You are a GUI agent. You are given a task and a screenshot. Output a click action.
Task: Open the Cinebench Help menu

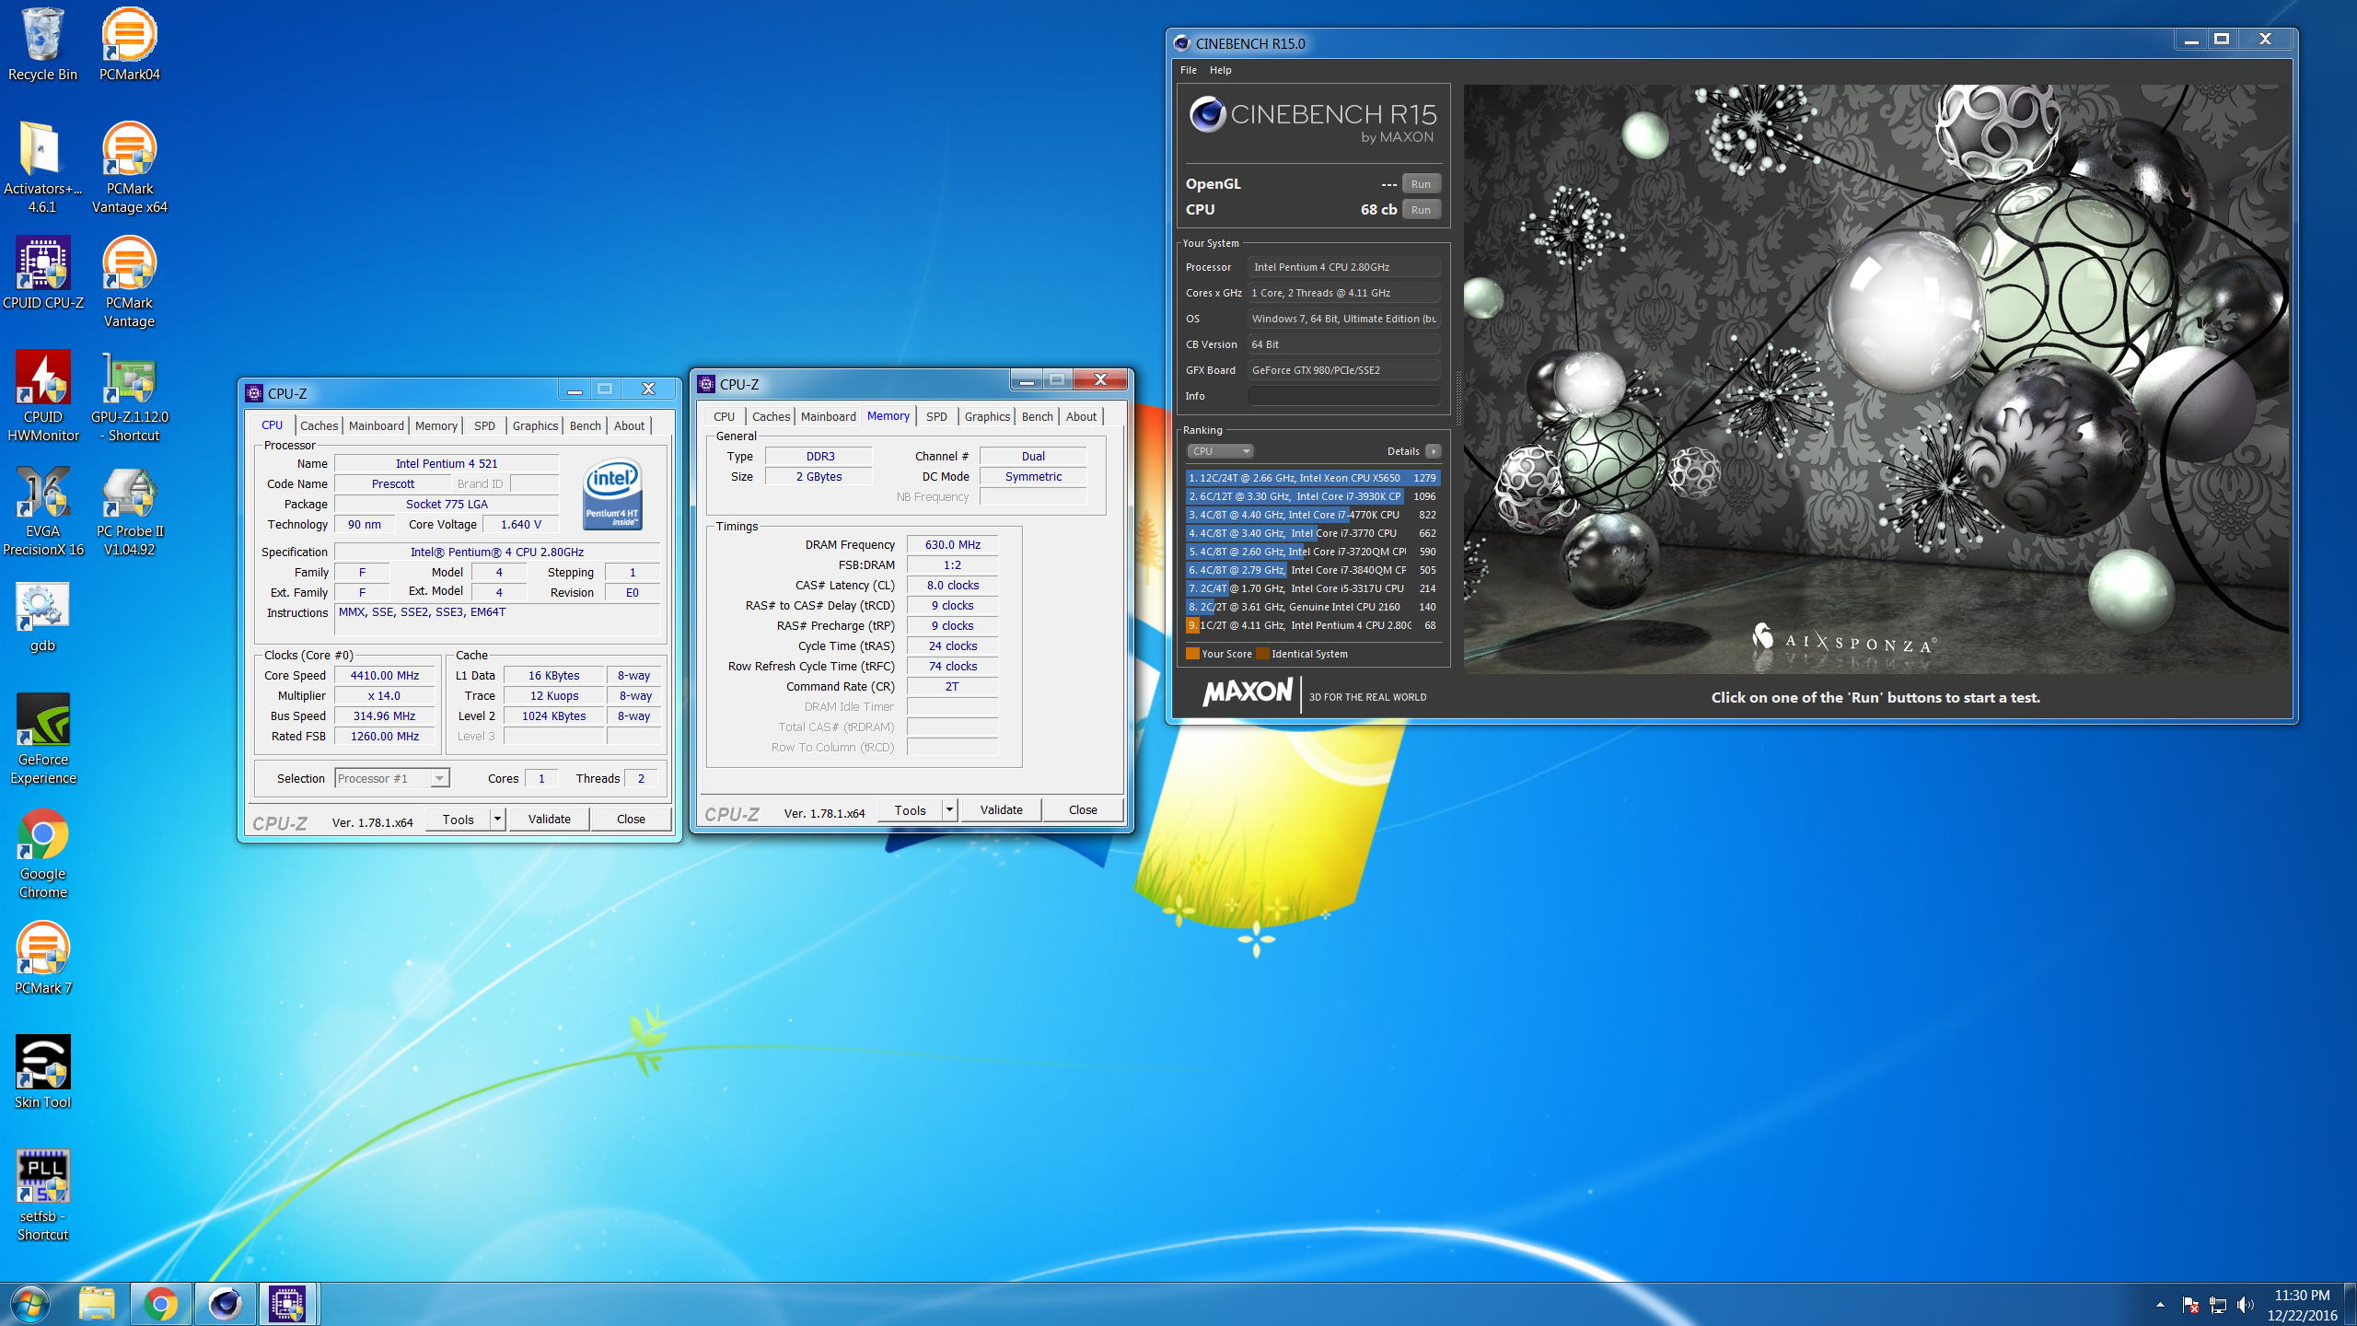tap(1220, 70)
